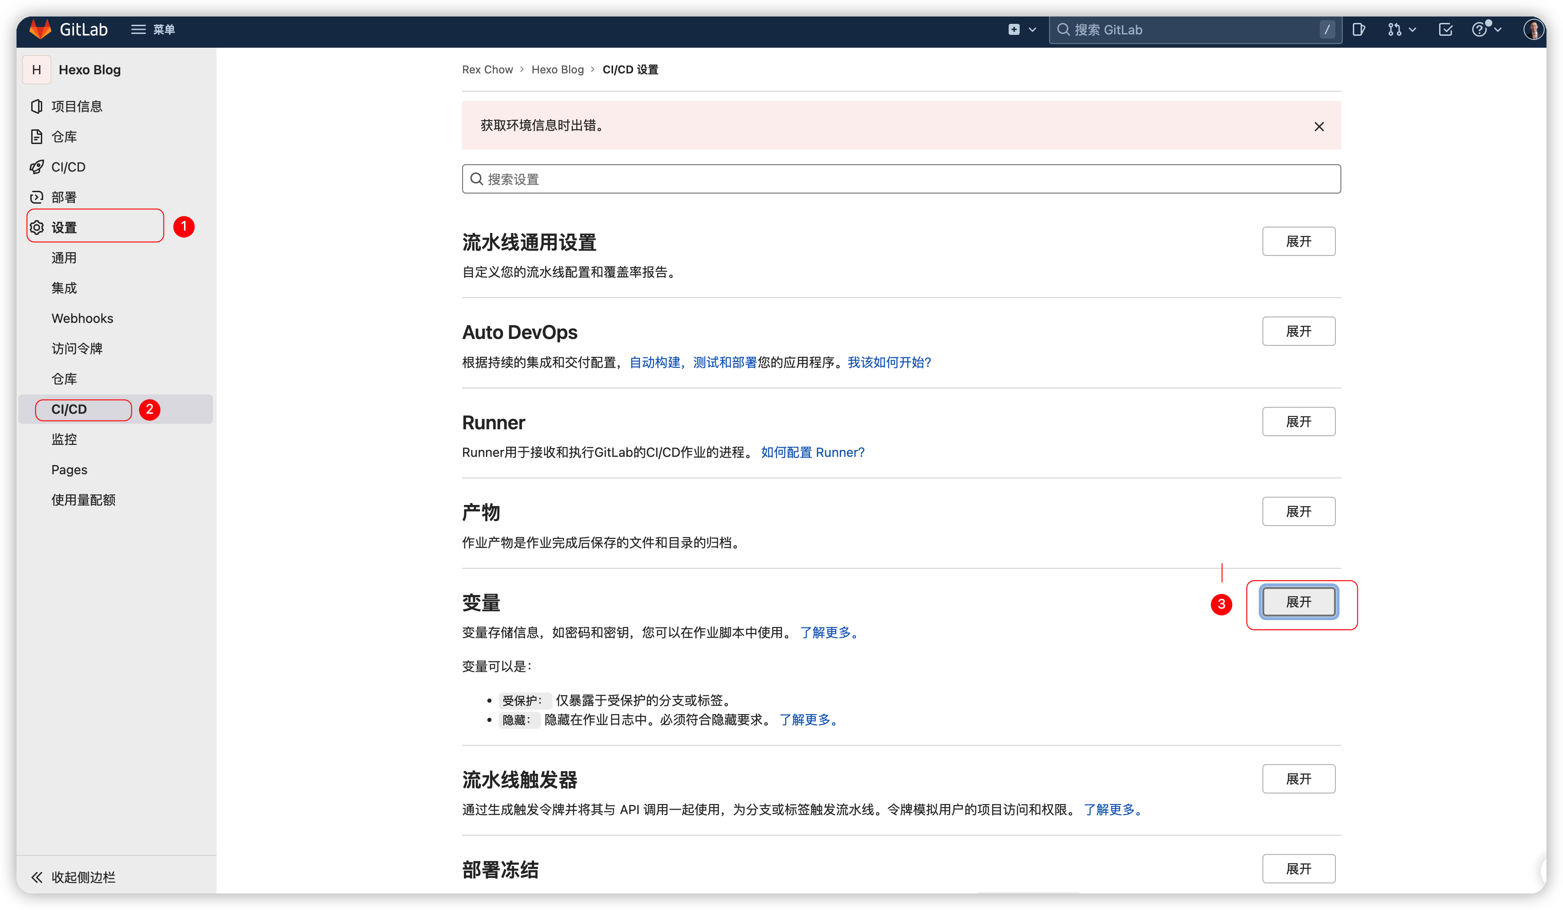Expand the 流水线通用设置 section
1563x910 pixels.
pos(1299,241)
